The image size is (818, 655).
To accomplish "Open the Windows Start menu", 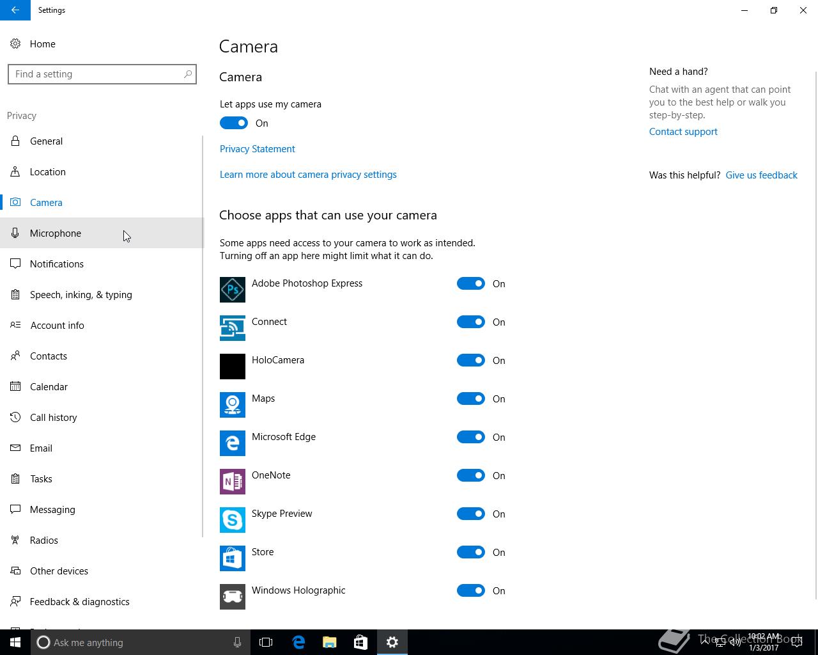I will point(15,642).
